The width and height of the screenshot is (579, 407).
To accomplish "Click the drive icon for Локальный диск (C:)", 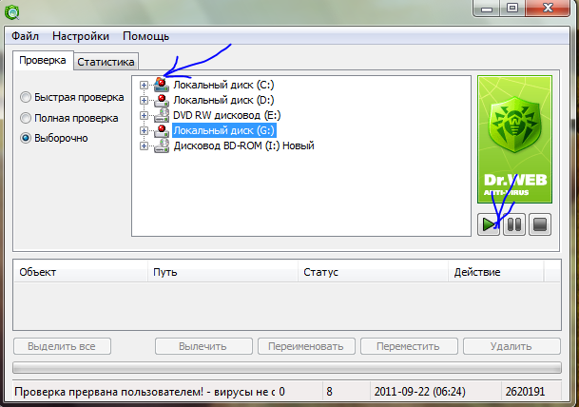I will [x=162, y=85].
